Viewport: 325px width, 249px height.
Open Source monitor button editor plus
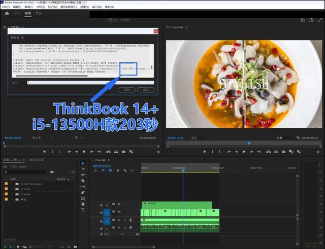[x=158, y=152]
